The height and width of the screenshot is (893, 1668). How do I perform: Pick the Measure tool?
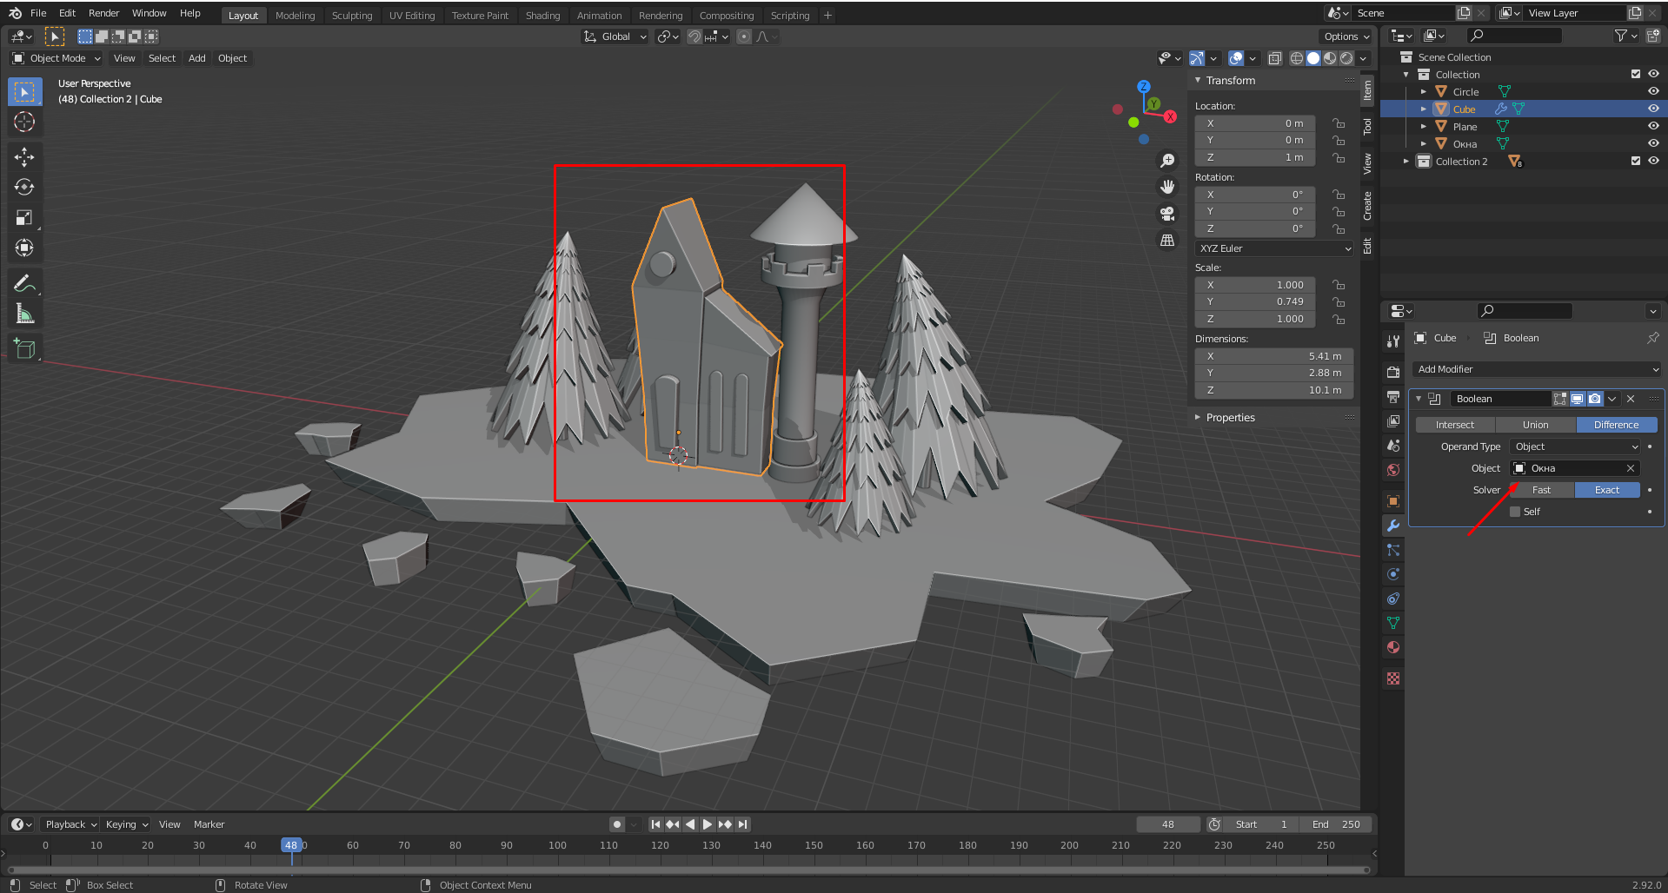pos(24,314)
